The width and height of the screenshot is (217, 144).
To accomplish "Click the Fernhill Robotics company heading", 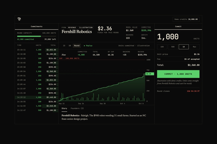I will click(x=77, y=32).
